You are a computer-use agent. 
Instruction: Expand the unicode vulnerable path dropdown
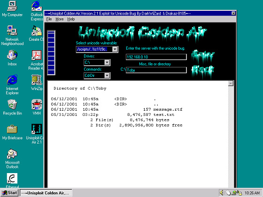[x=115, y=49]
